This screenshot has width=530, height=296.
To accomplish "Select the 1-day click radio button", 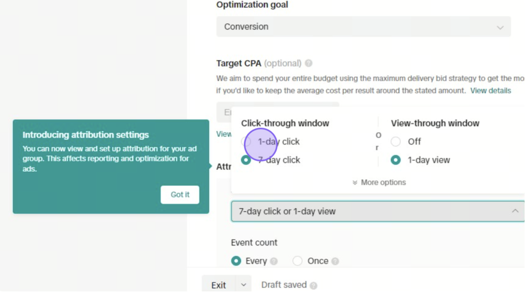I will tap(246, 142).
